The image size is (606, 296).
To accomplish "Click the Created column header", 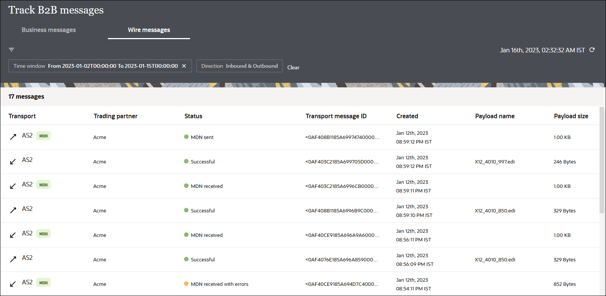I will [407, 116].
